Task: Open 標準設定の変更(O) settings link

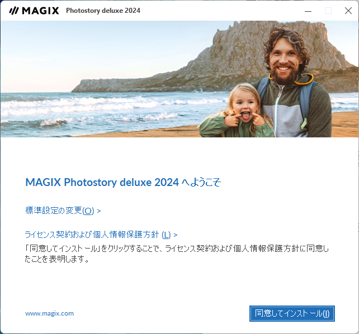Action: [60, 211]
